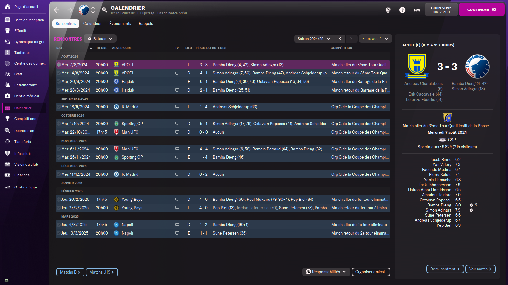Switch to the Rappels tab
This screenshot has height=285, width=508.
[x=146, y=24]
